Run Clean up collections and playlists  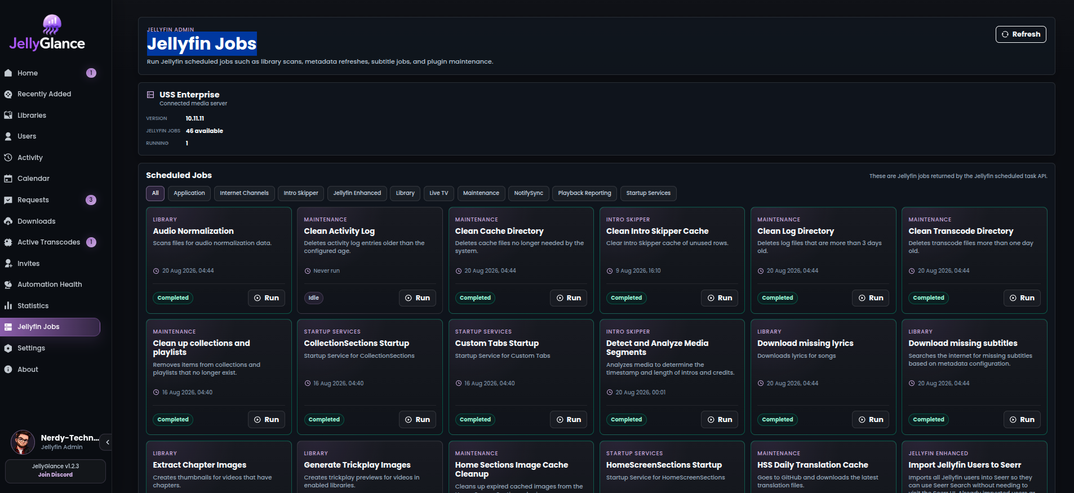[267, 420]
